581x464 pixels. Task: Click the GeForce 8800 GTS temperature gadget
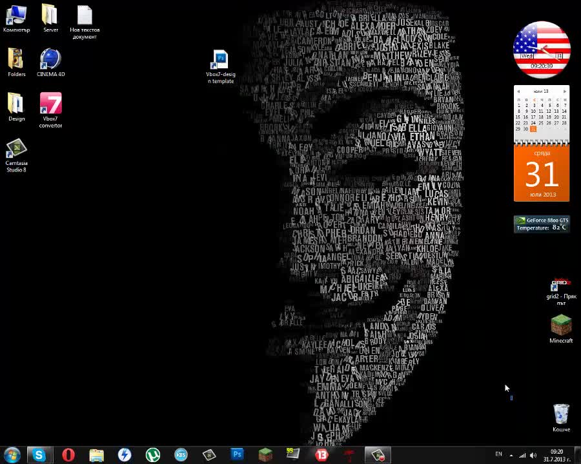coord(542,224)
